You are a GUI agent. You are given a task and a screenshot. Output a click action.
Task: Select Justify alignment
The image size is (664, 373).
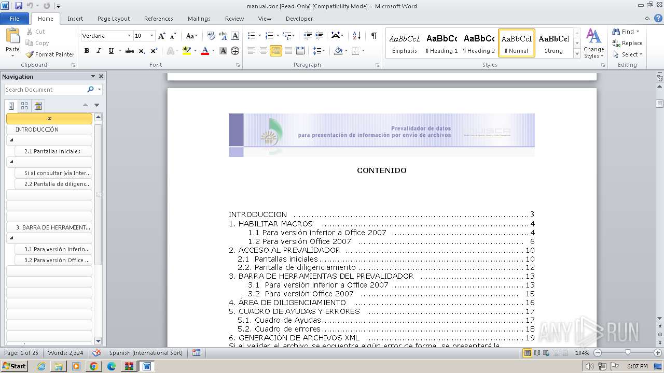click(288, 51)
